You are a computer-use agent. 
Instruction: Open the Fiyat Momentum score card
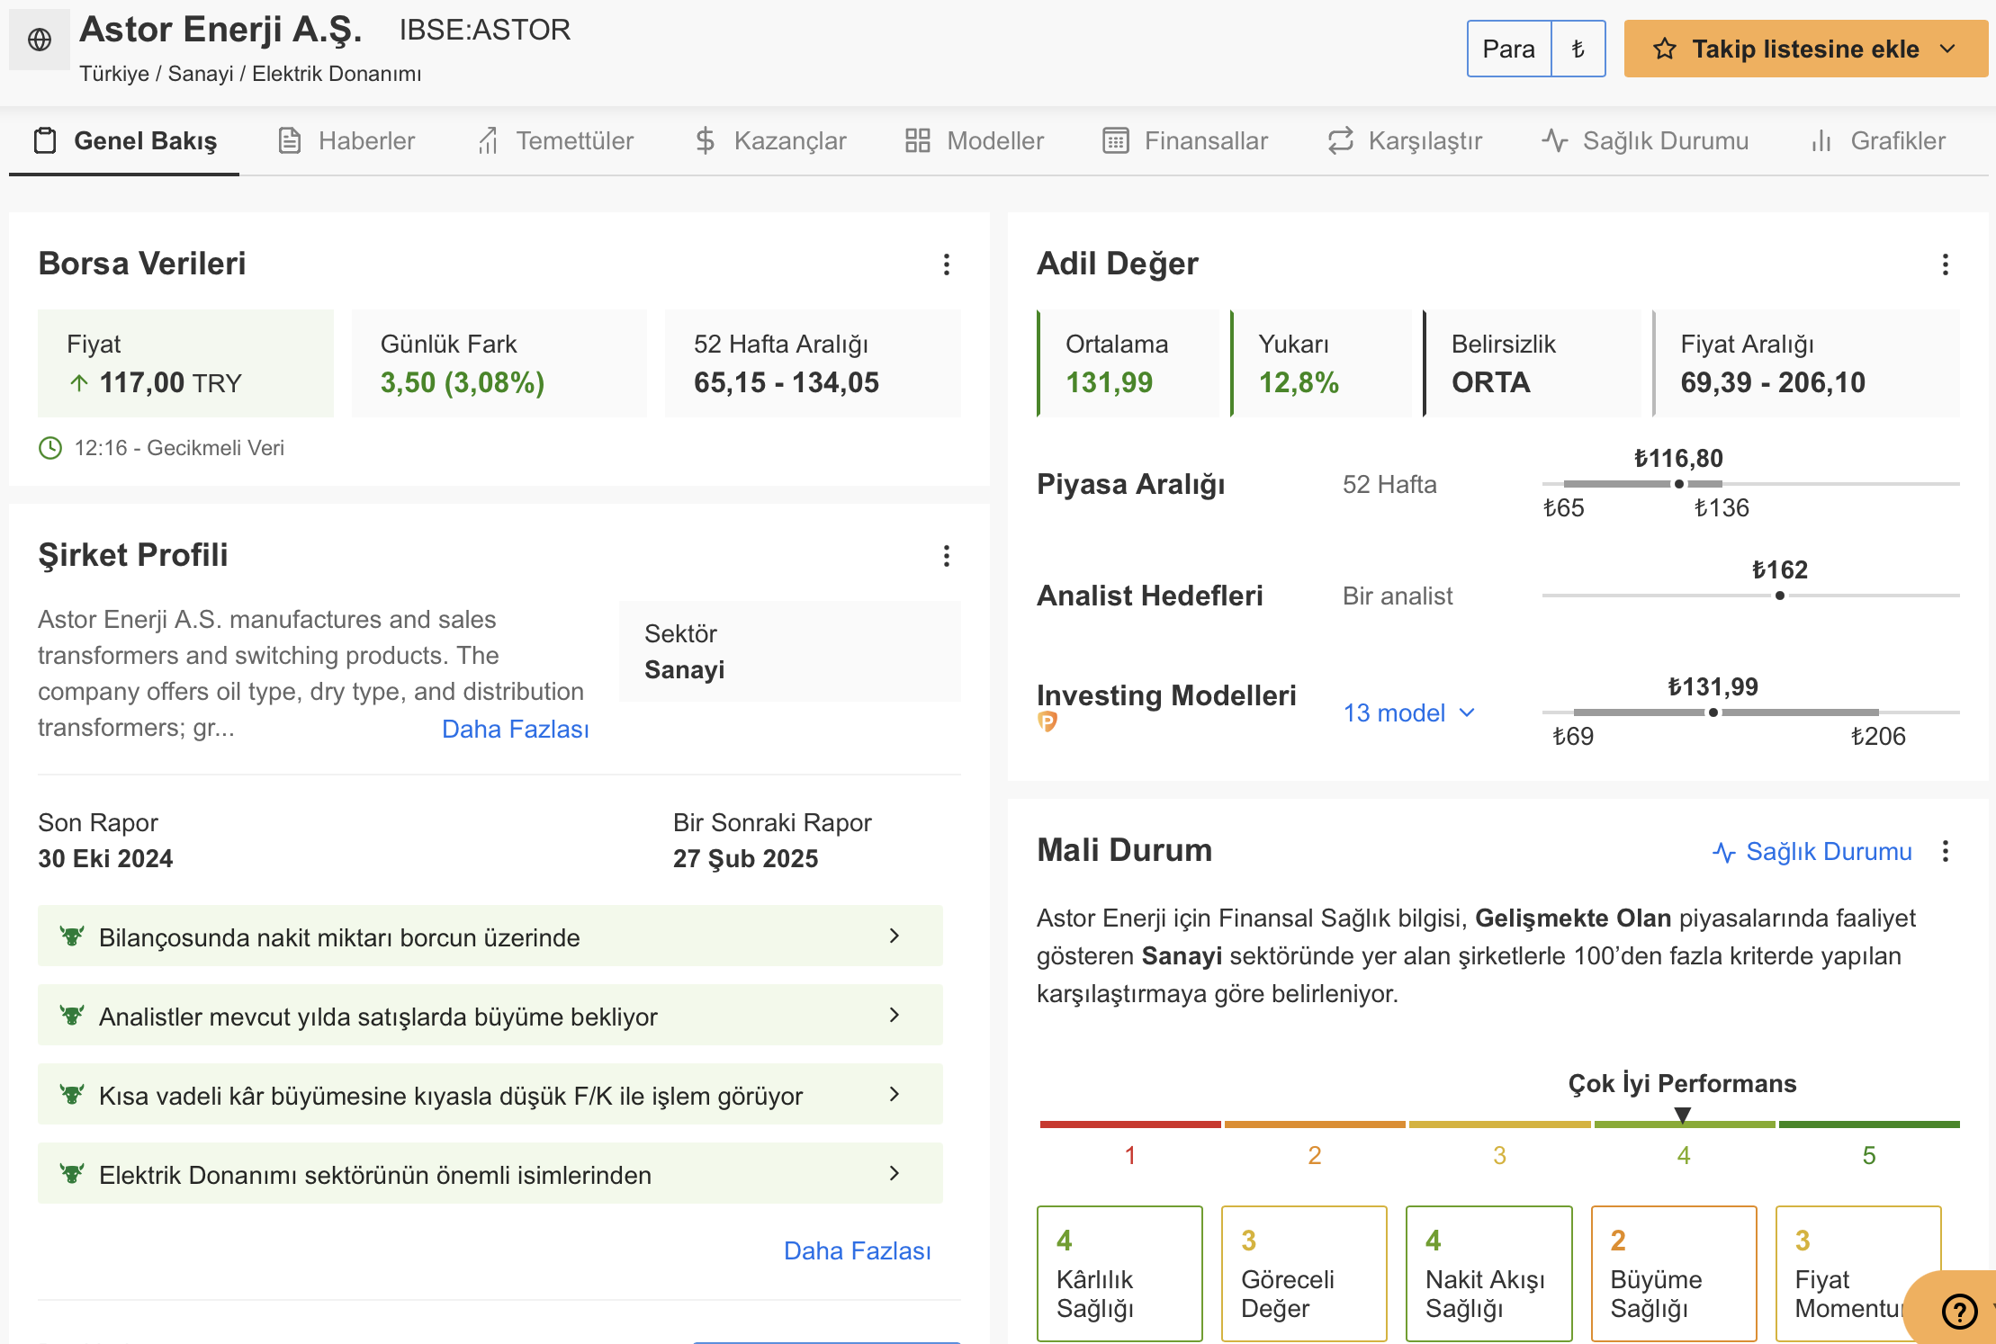coord(1858,1273)
